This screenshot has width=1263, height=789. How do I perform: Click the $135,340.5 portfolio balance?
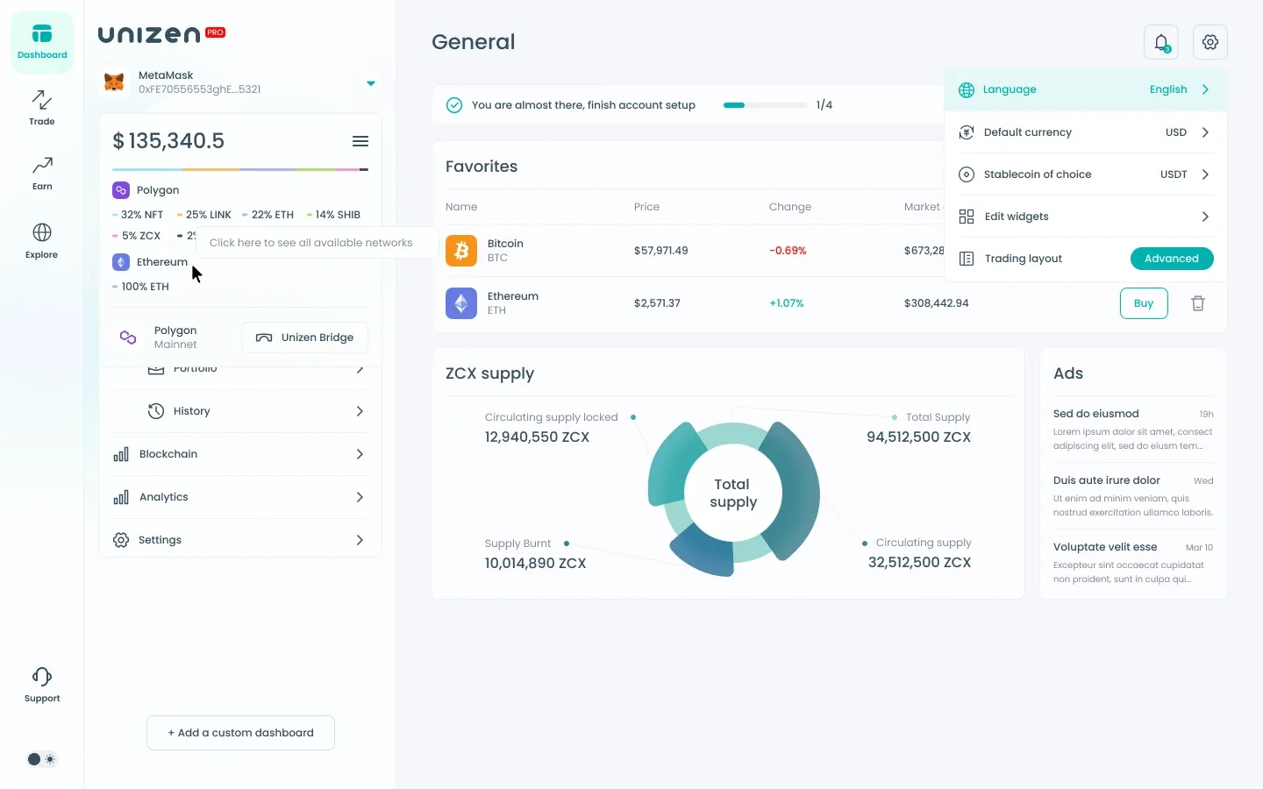point(168,141)
